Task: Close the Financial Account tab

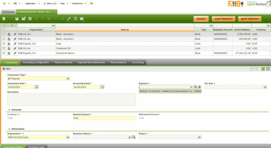Action: pos(54,12)
